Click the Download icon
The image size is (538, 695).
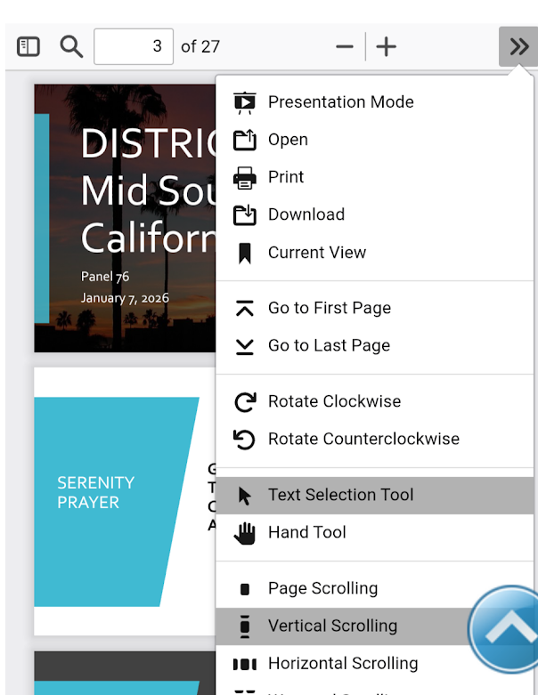click(244, 214)
